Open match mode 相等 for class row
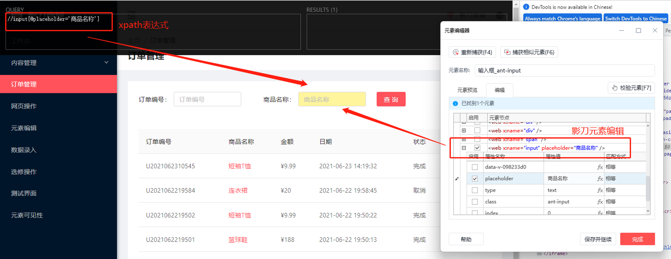This screenshot has height=259, width=671. [611, 202]
